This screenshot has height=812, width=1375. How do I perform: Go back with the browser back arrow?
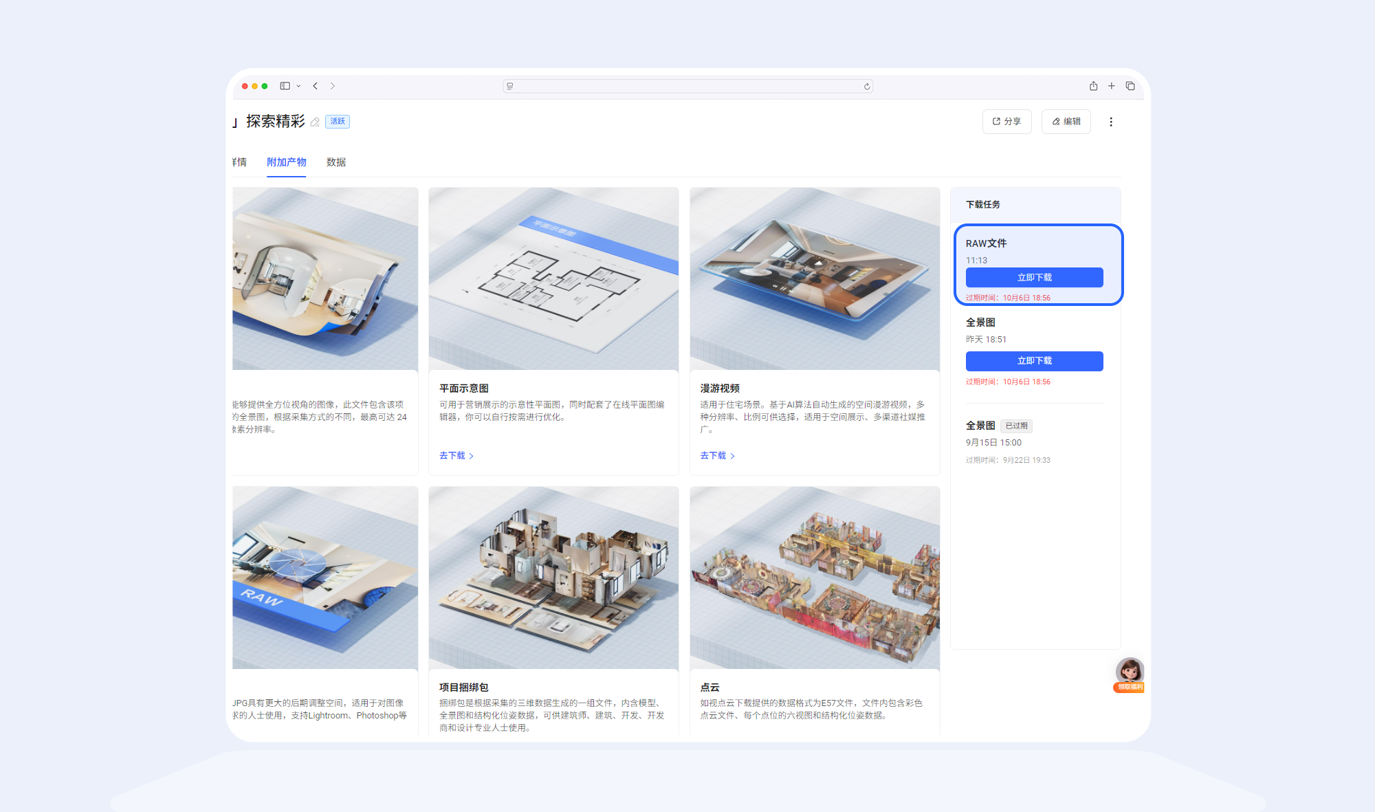pos(316,86)
